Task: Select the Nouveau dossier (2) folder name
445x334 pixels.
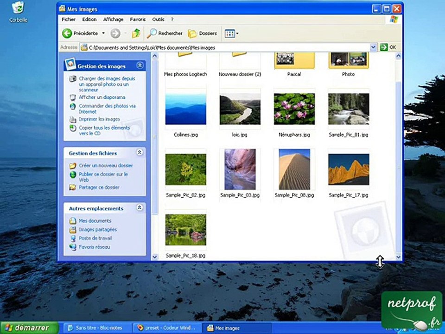Action: coord(240,74)
